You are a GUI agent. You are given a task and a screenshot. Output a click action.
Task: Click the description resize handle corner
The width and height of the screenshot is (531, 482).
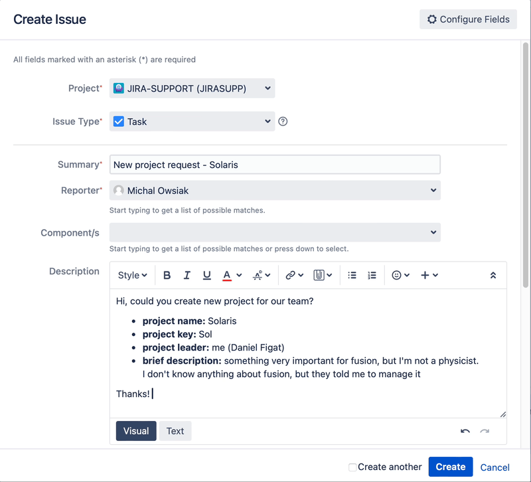pos(503,414)
